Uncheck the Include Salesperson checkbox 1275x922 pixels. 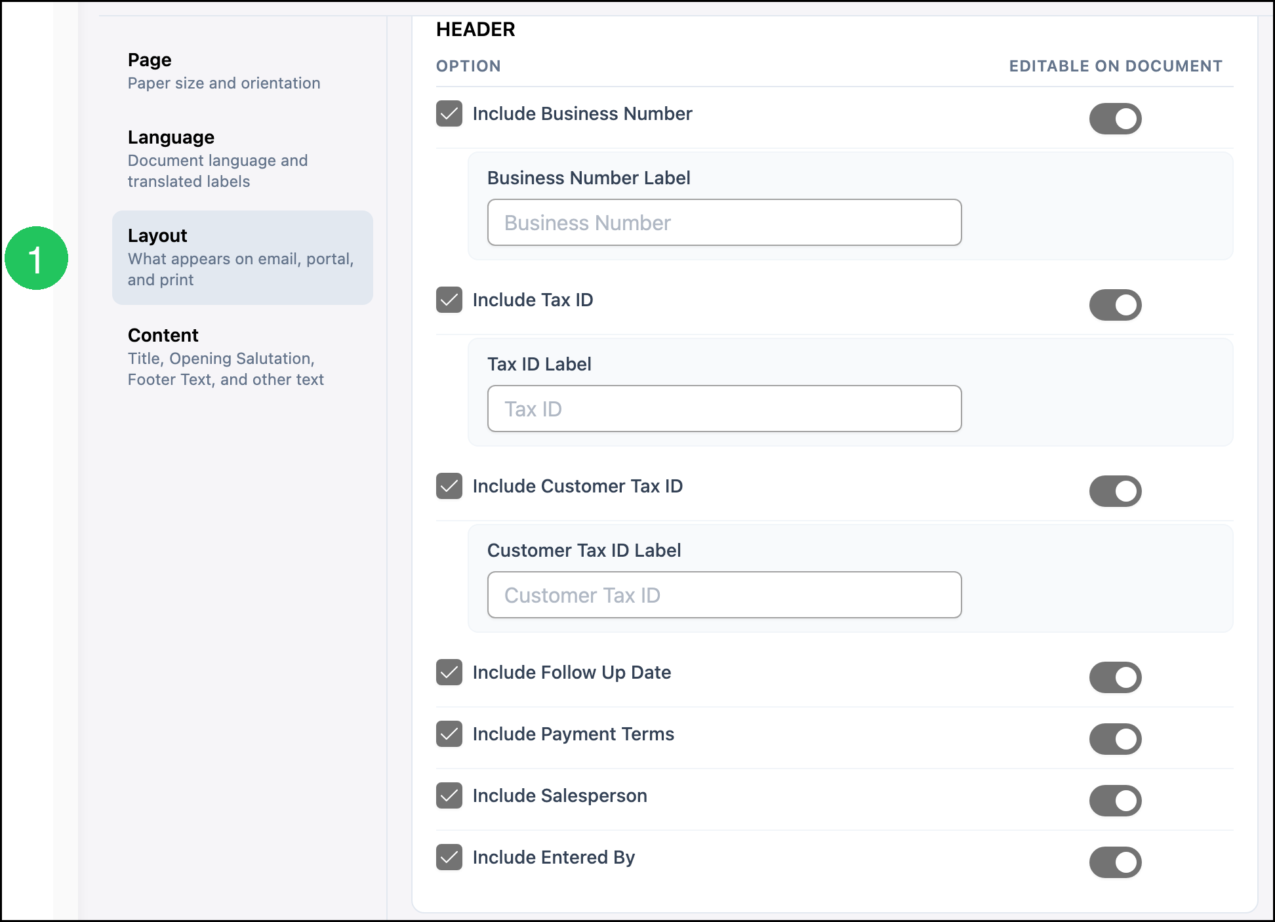449,795
